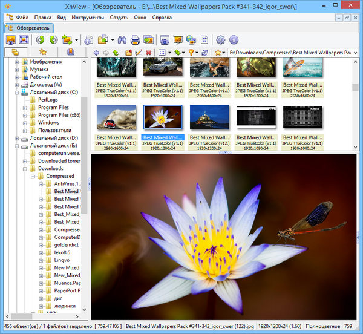The height and width of the screenshot is (334, 363).
Task: Collapse the Локальный диск (C:) tree node
Action: pos(16,93)
